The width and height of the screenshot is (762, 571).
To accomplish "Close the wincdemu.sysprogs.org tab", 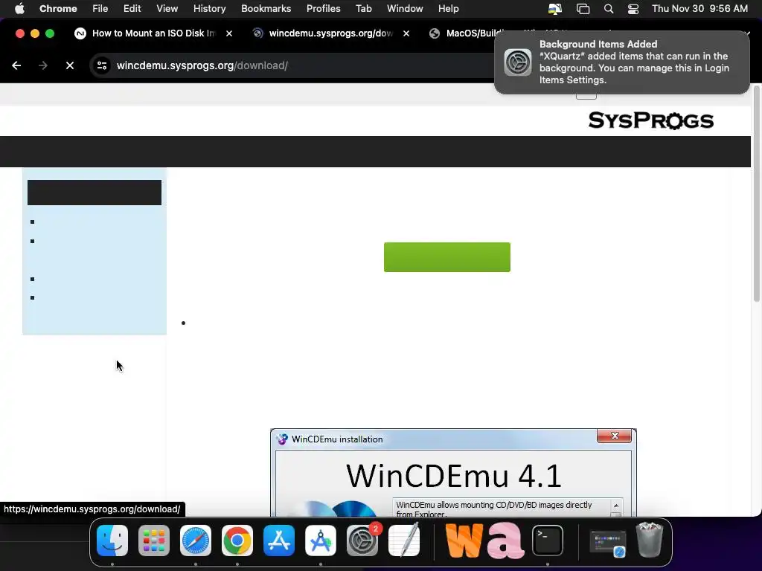I will click(406, 33).
